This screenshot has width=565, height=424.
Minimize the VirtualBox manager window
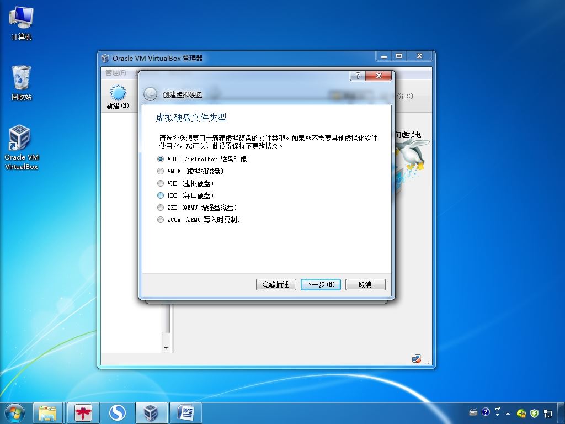coord(384,56)
